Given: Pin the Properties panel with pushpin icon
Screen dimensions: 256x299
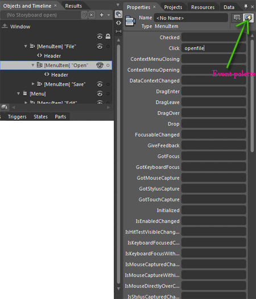Looking at the screenshot, I should point(246,7).
